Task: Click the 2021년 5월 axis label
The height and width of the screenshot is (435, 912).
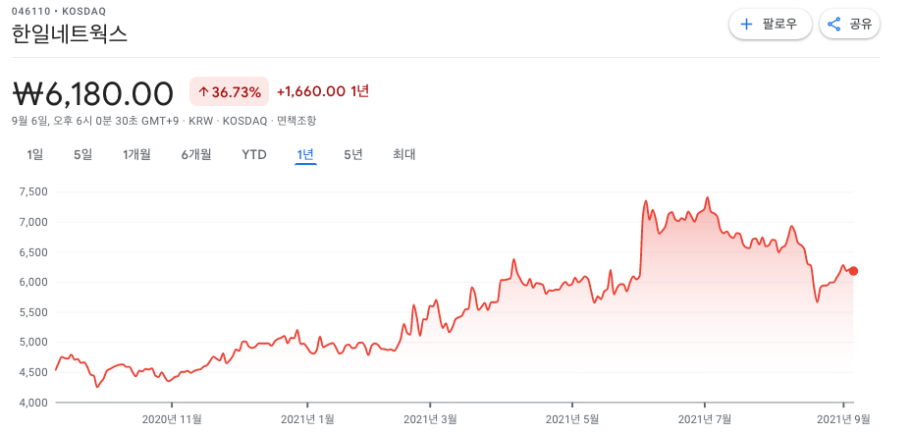Action: [572, 418]
